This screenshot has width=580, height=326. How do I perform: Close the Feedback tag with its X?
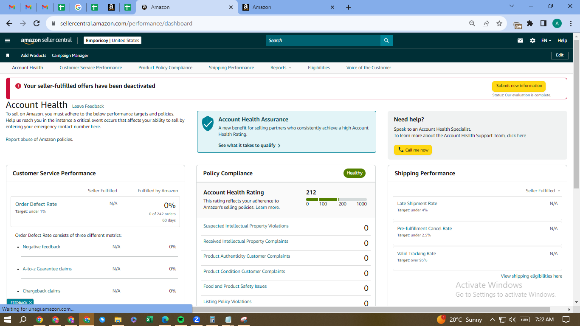coord(31,303)
